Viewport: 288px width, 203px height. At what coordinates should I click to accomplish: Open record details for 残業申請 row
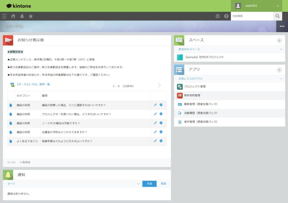(11, 141)
